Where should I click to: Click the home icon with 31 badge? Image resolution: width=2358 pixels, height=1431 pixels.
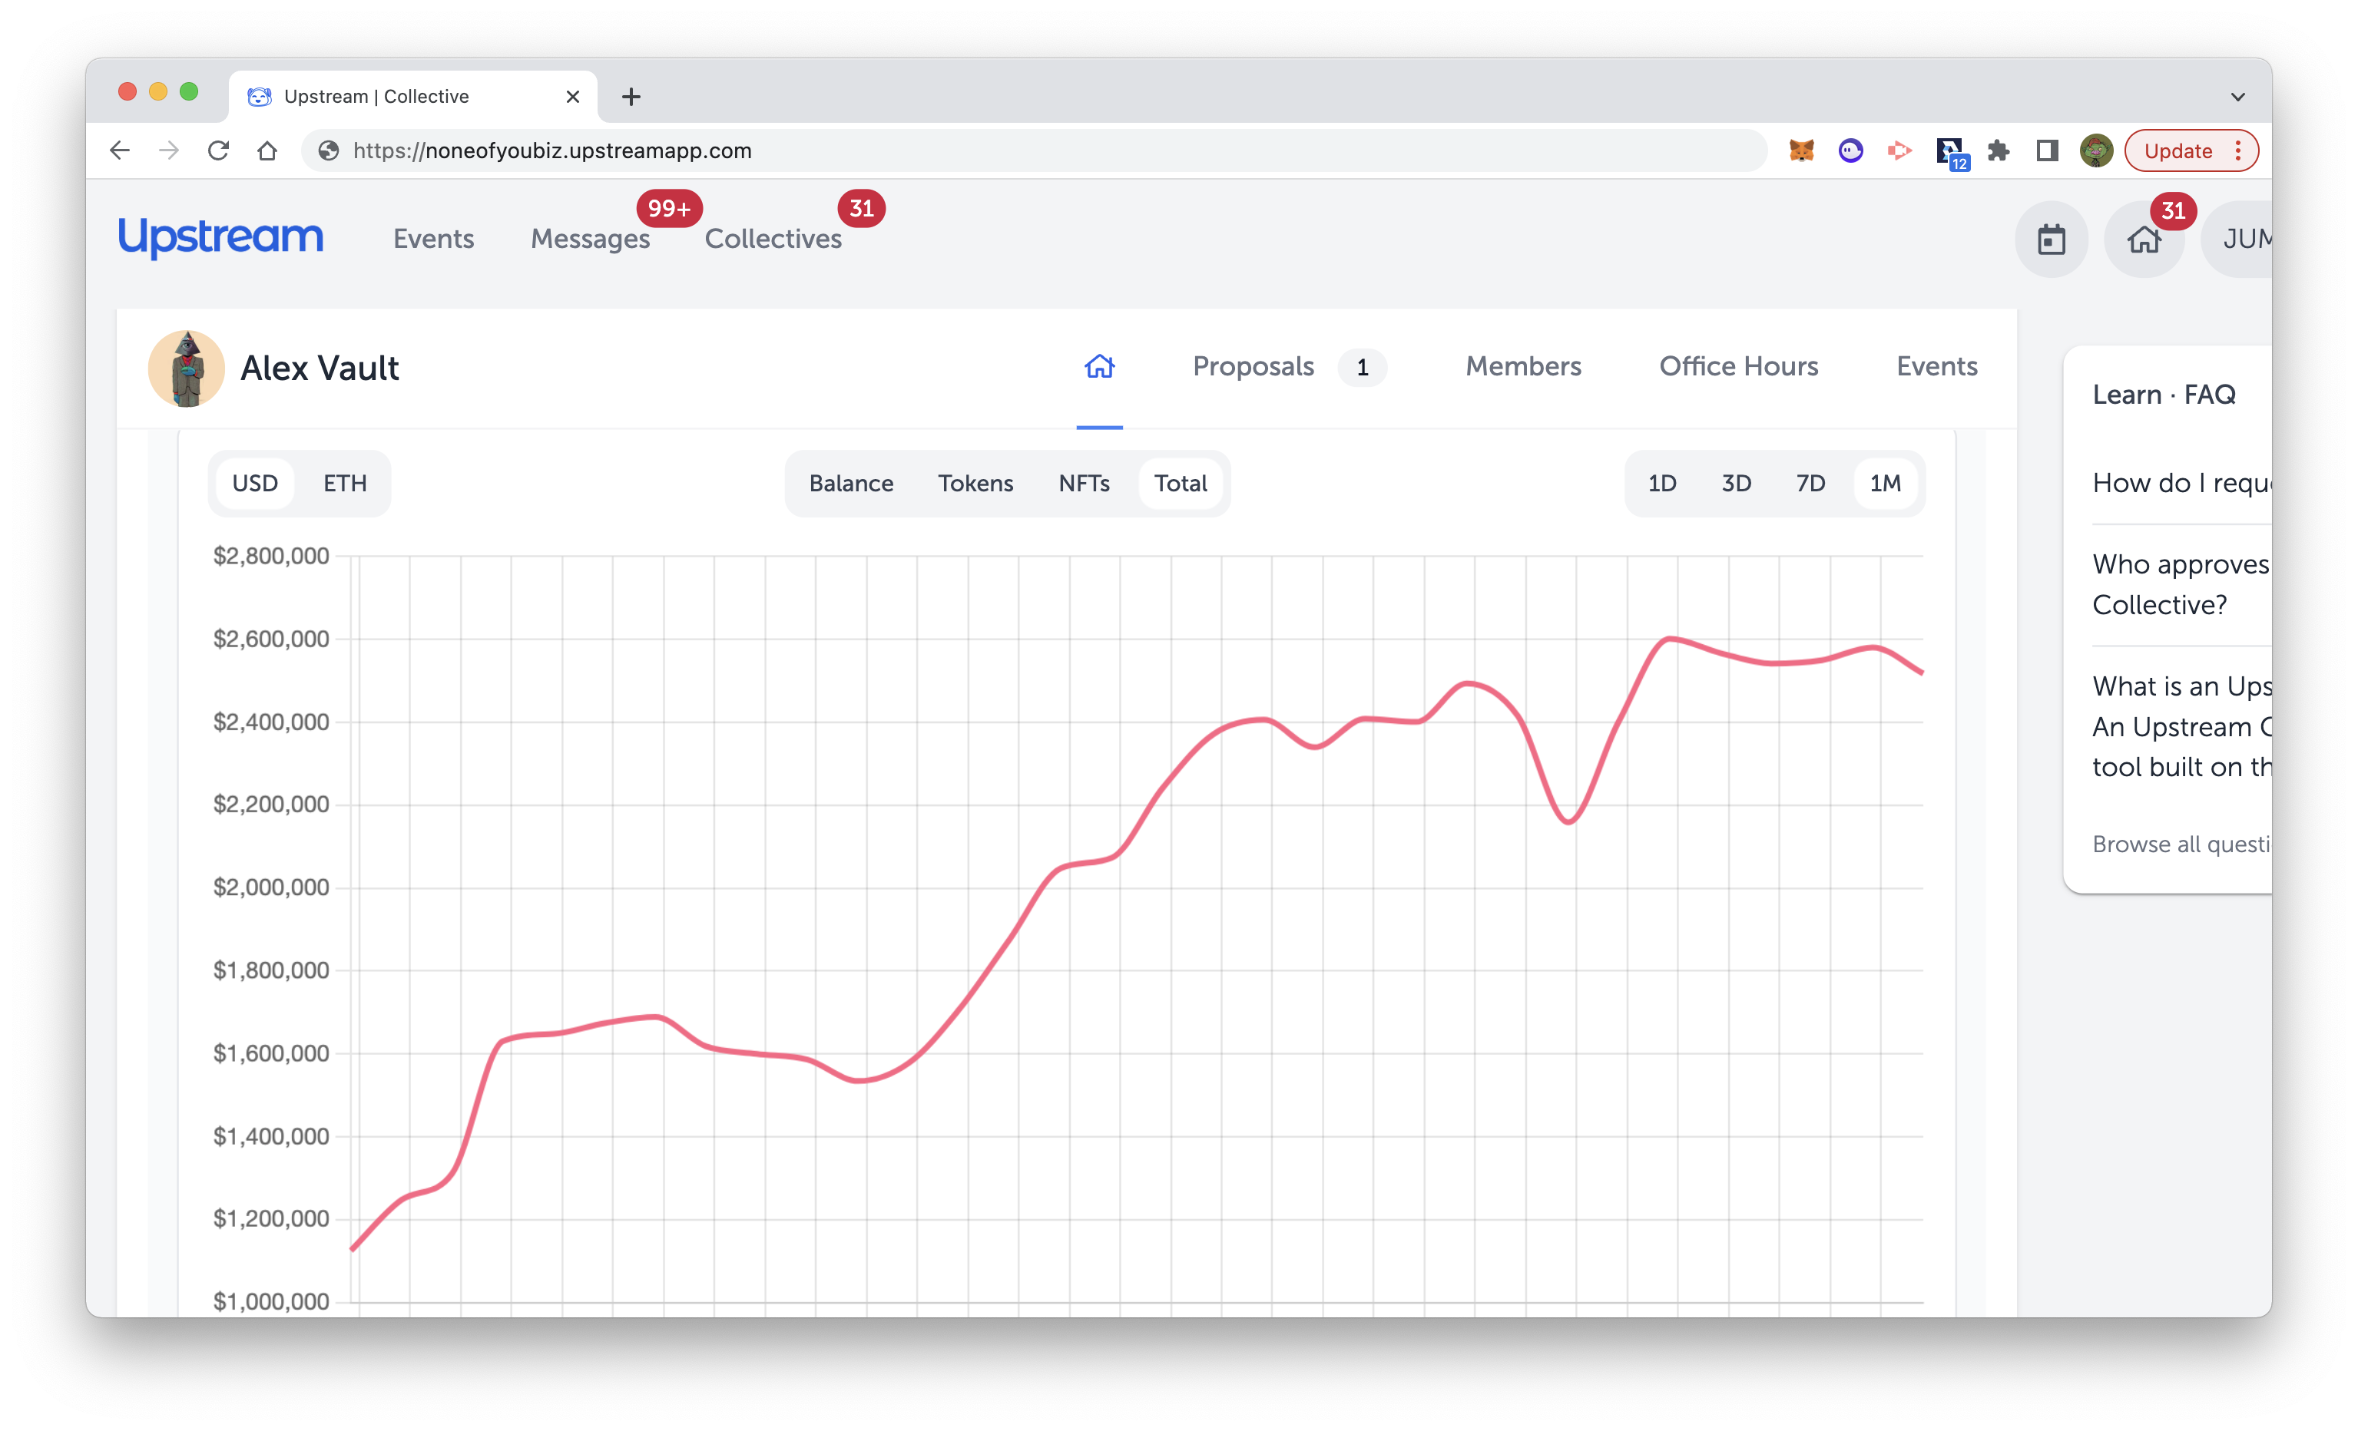(x=2144, y=239)
